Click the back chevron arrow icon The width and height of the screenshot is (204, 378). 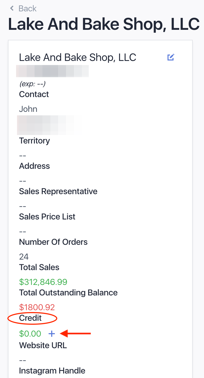coord(12,8)
